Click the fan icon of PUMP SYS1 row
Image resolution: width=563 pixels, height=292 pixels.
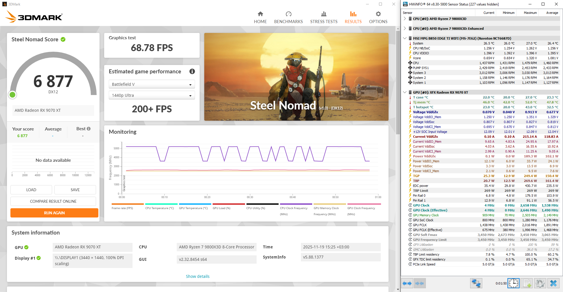[x=410, y=68]
